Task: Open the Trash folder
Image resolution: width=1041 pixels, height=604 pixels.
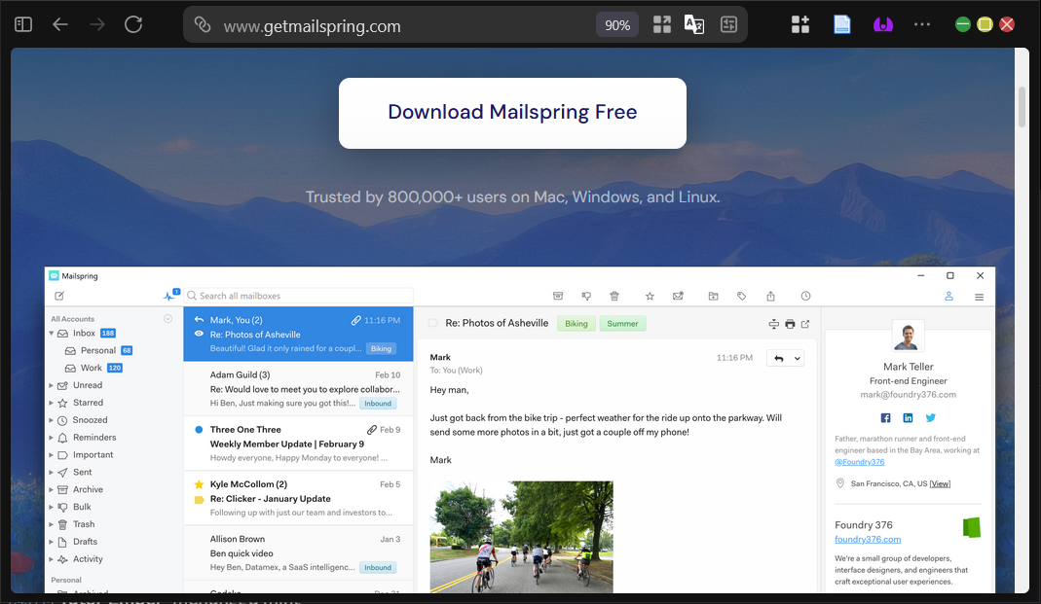Action: click(x=83, y=524)
